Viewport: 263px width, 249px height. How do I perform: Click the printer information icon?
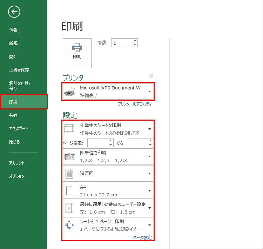click(151, 75)
